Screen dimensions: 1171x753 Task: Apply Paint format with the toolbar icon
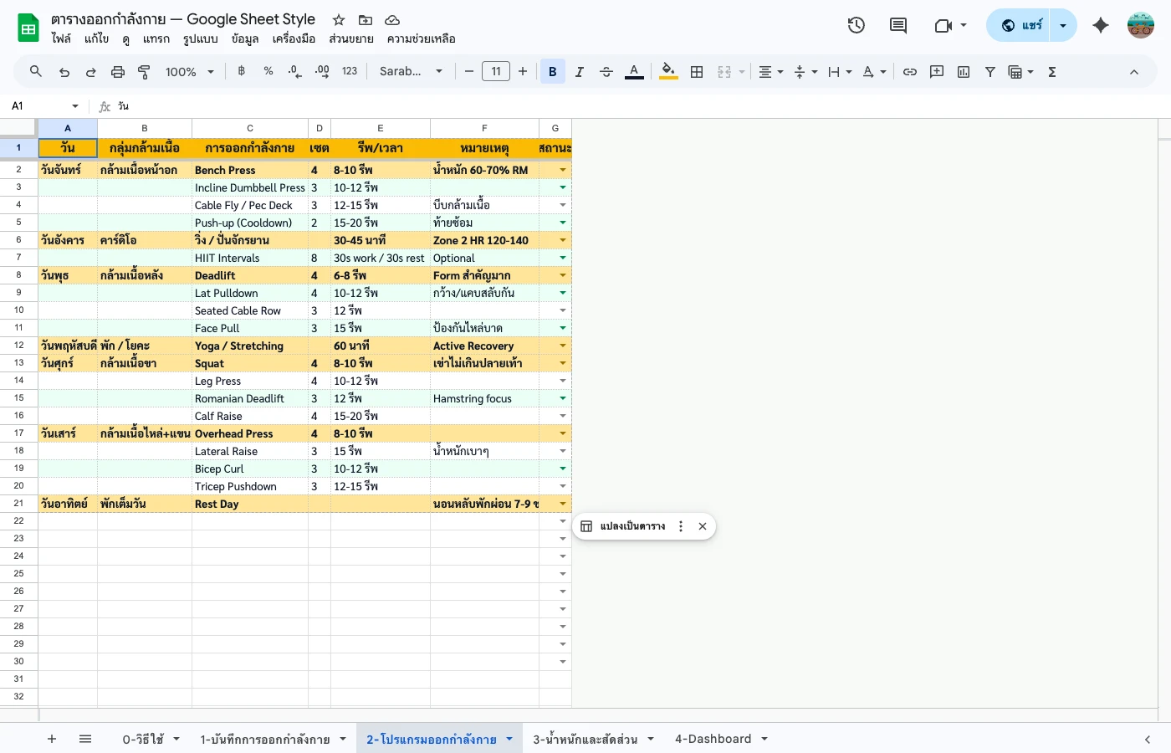pos(144,71)
